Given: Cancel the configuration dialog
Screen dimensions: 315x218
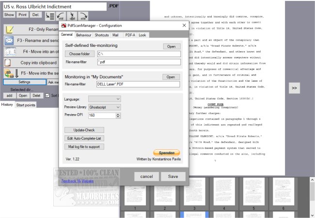Looking at the screenshot, I should [146, 176].
